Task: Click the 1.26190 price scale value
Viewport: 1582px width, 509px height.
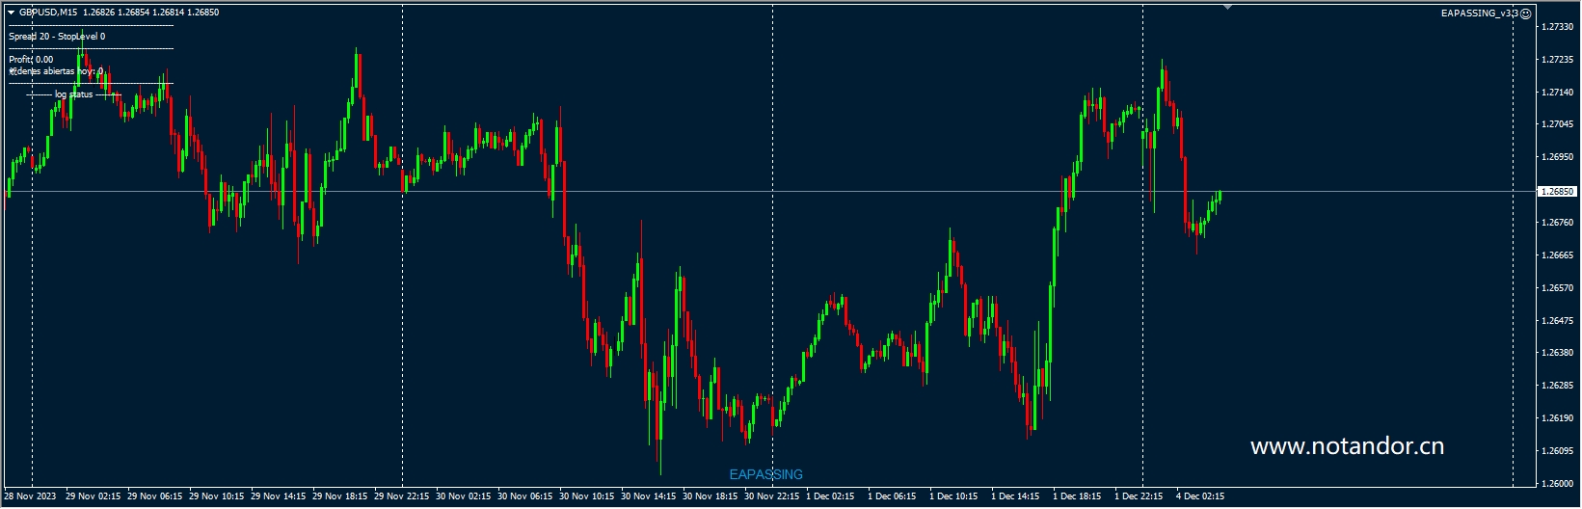Action: pyautogui.click(x=1557, y=418)
